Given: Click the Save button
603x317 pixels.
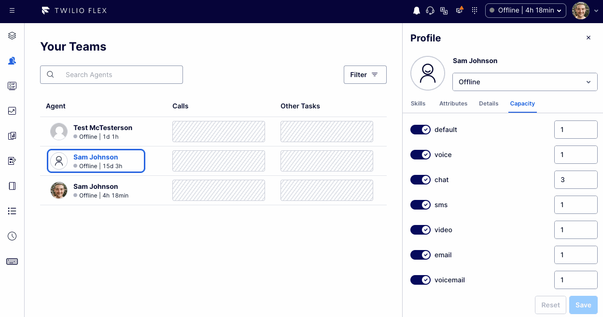Looking at the screenshot, I should 583,305.
